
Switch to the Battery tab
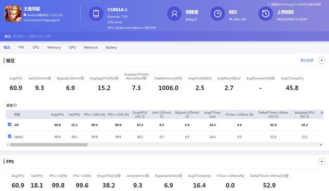coord(112,47)
